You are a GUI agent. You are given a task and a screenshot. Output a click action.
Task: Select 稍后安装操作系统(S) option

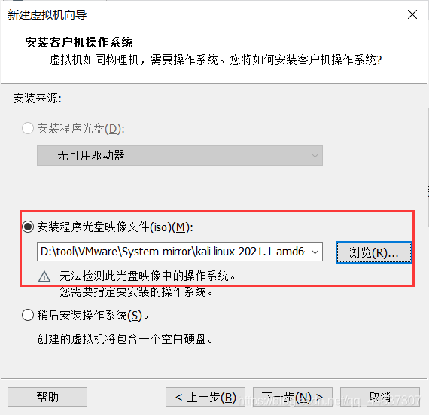coord(28,315)
